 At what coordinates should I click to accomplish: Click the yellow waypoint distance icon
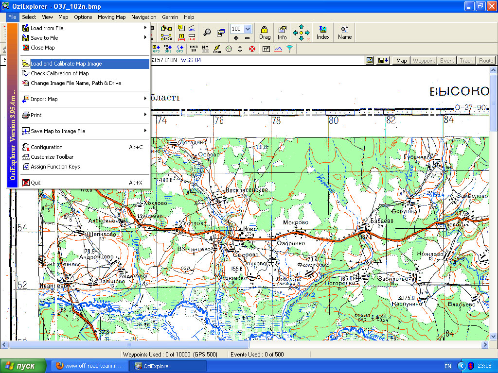click(x=181, y=37)
